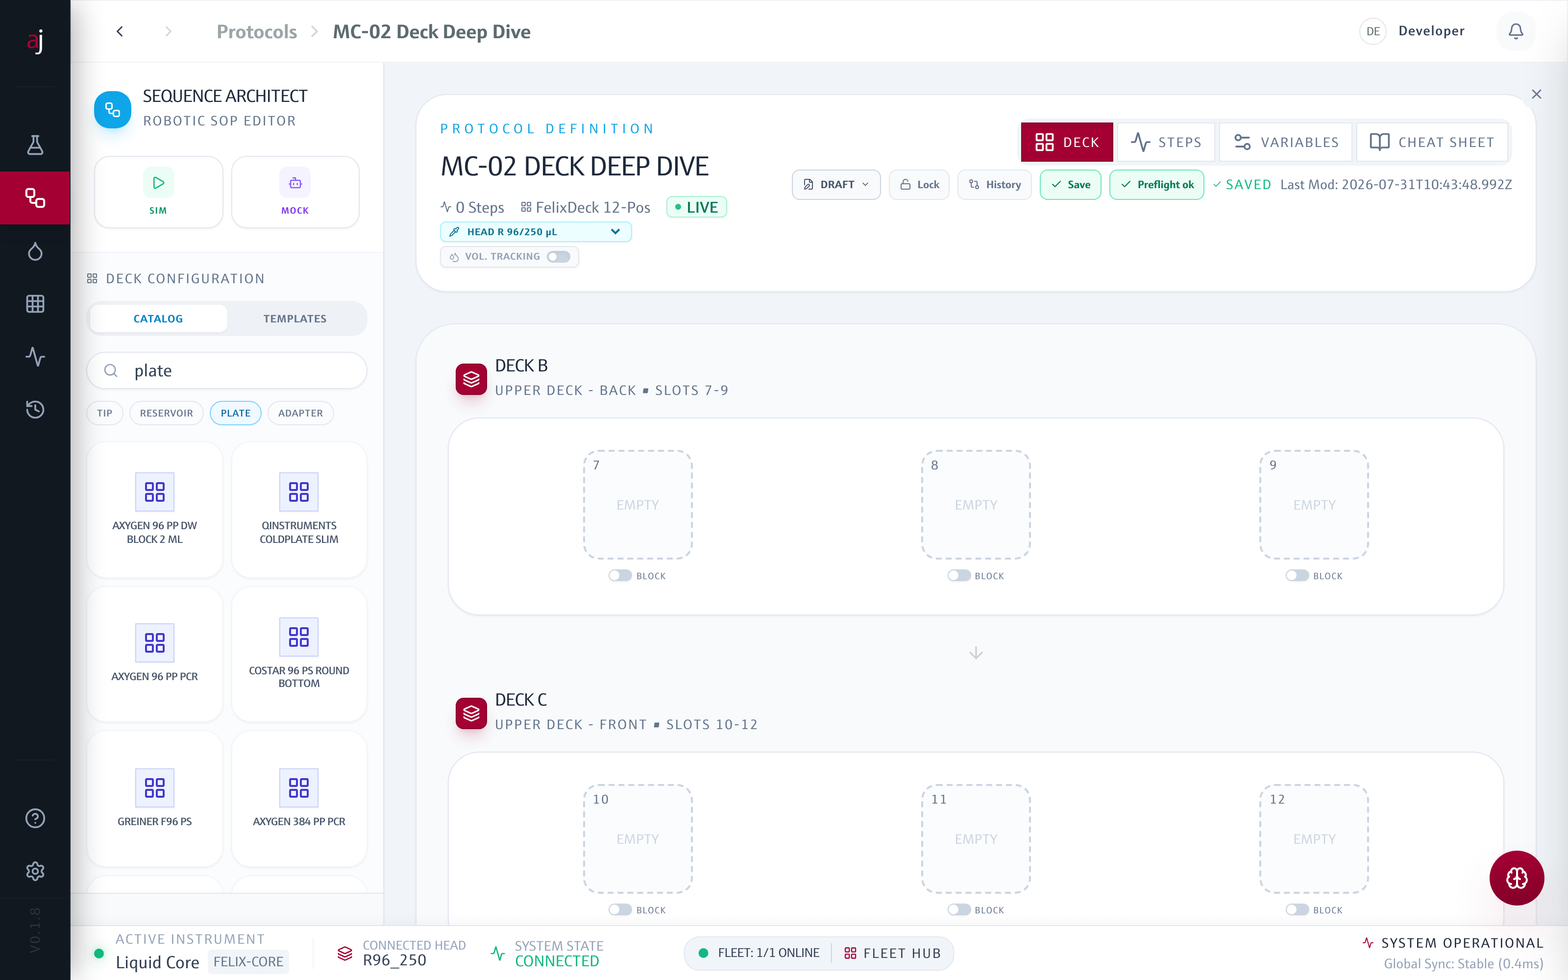Screen dimensions: 1568x980
Task: Enable the Block toggle under slot 7
Action: point(620,576)
